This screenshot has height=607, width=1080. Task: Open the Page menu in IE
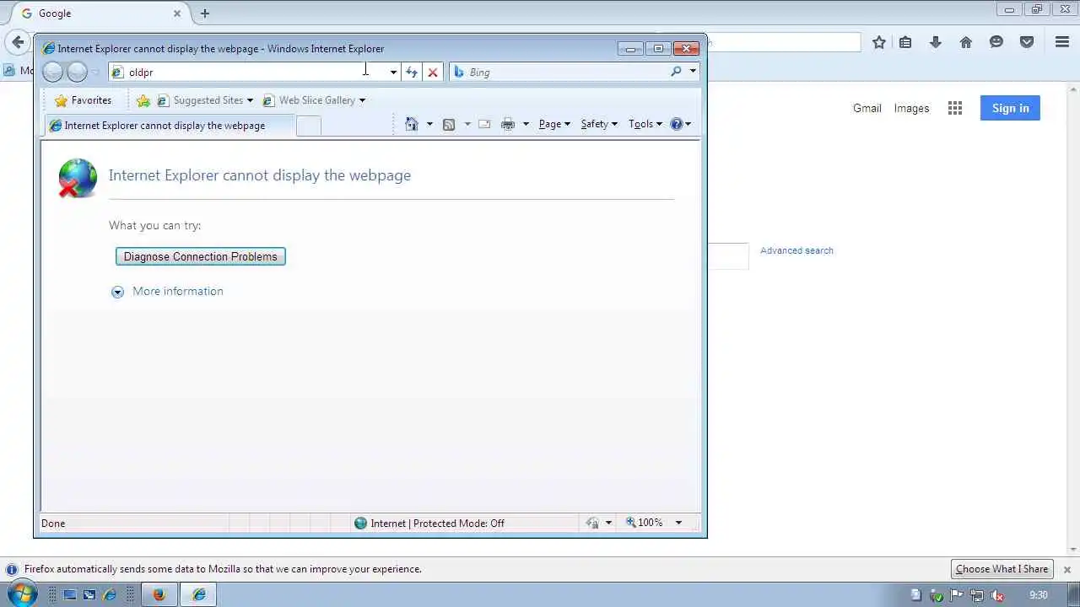coord(554,124)
